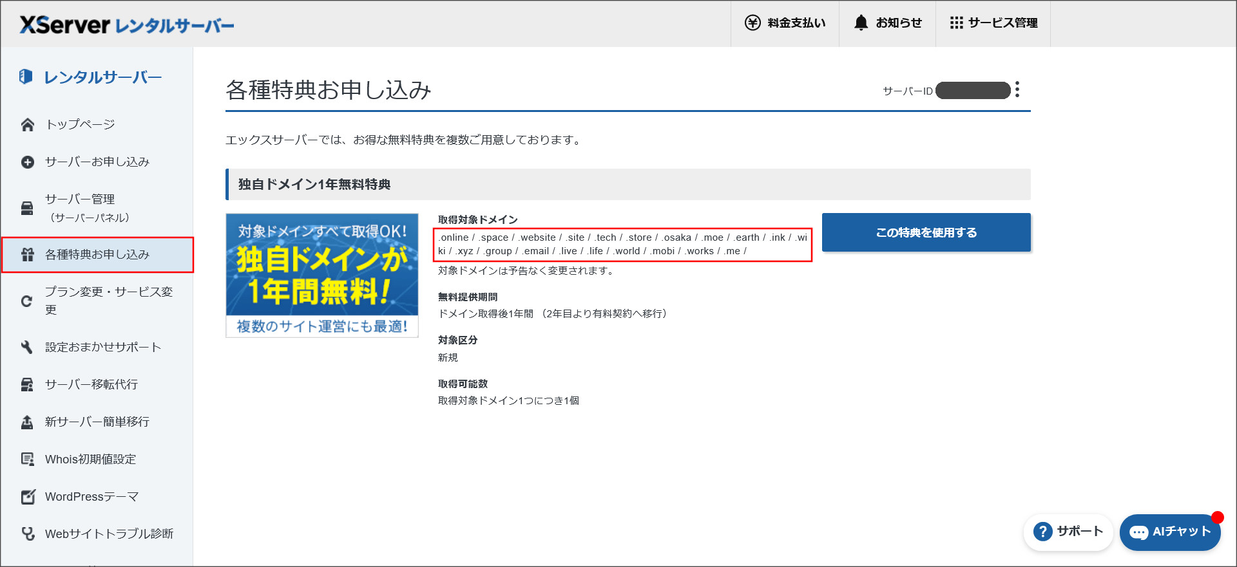Screen dimensions: 1237x567
Task: Open the three-dot menu next to サーバーID
Action: [1017, 89]
